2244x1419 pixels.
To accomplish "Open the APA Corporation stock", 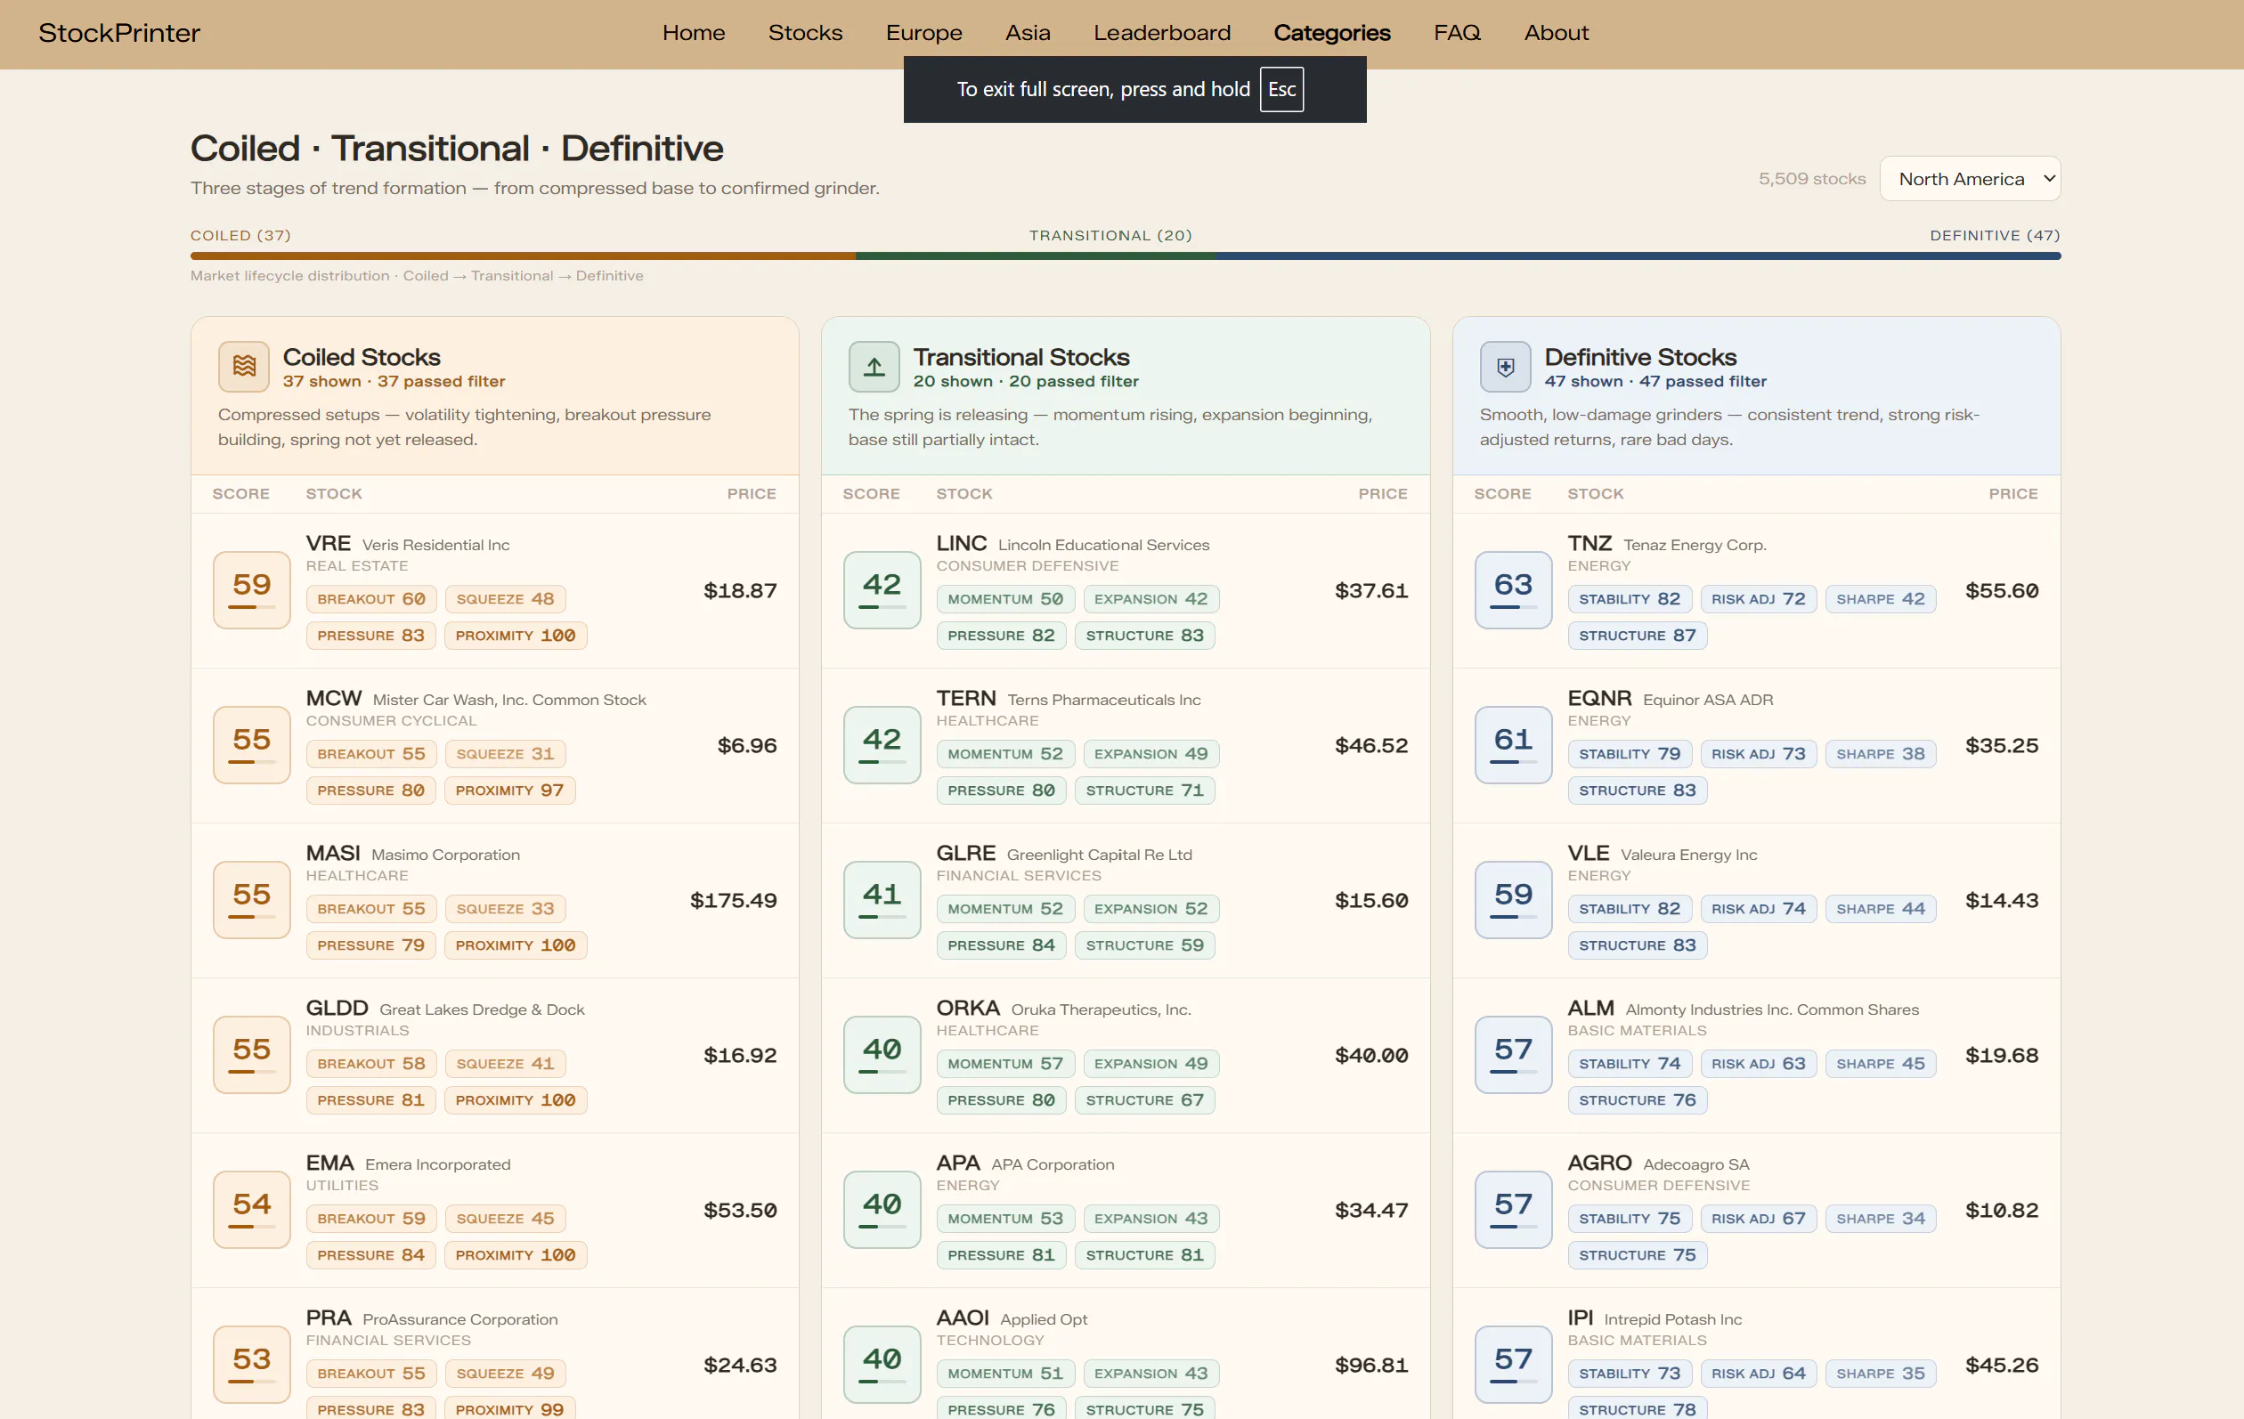I will pyautogui.click(x=1126, y=1210).
